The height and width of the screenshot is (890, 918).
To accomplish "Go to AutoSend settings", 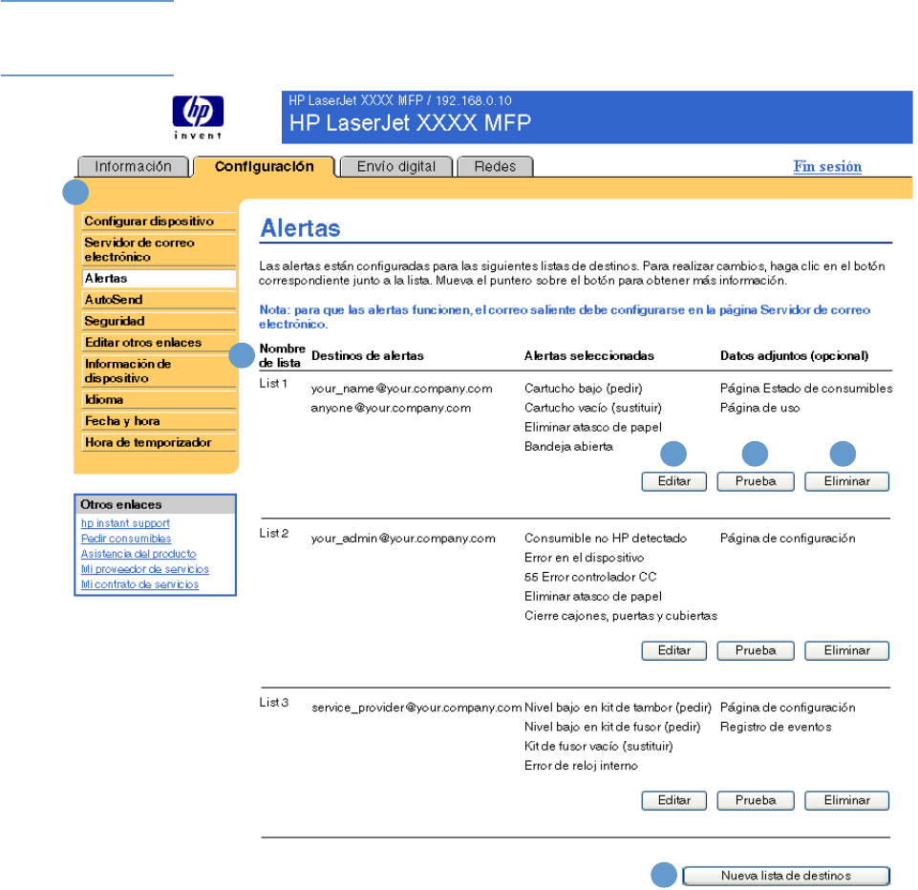I will point(159,300).
